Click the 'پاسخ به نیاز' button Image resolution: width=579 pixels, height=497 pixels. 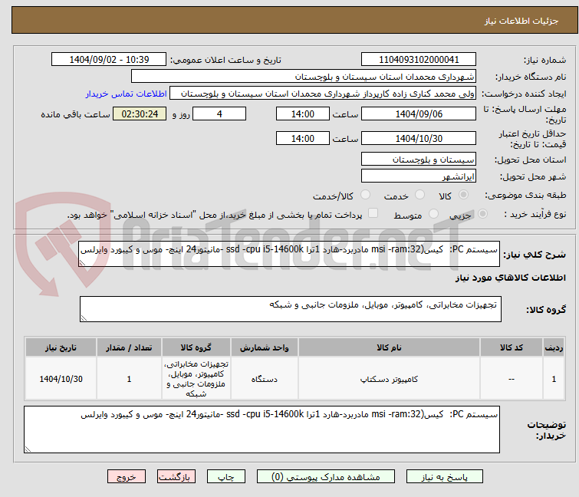444,476
